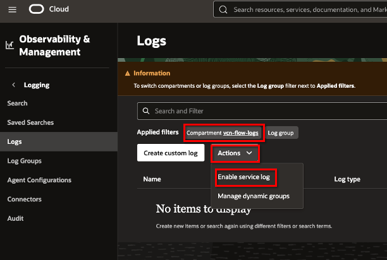387x260 pixels.
Task: Open Saved Searches in the sidebar
Action: 30,122
